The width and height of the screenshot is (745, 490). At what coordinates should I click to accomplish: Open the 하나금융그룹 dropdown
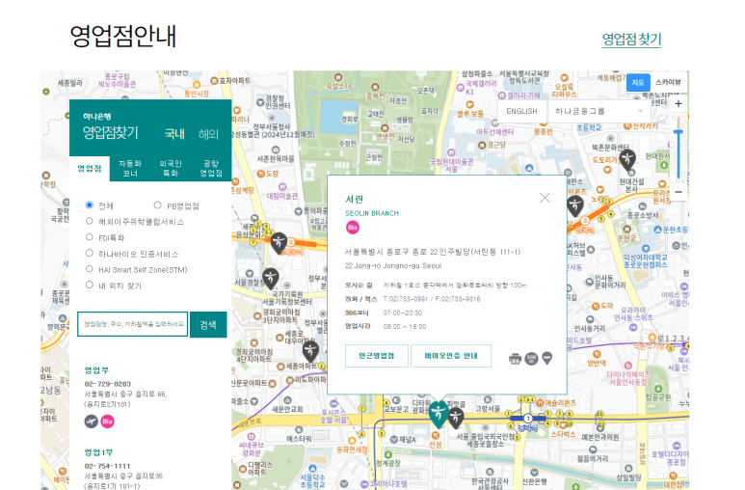coord(599,111)
